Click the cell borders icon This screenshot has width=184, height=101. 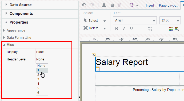tap(150, 29)
